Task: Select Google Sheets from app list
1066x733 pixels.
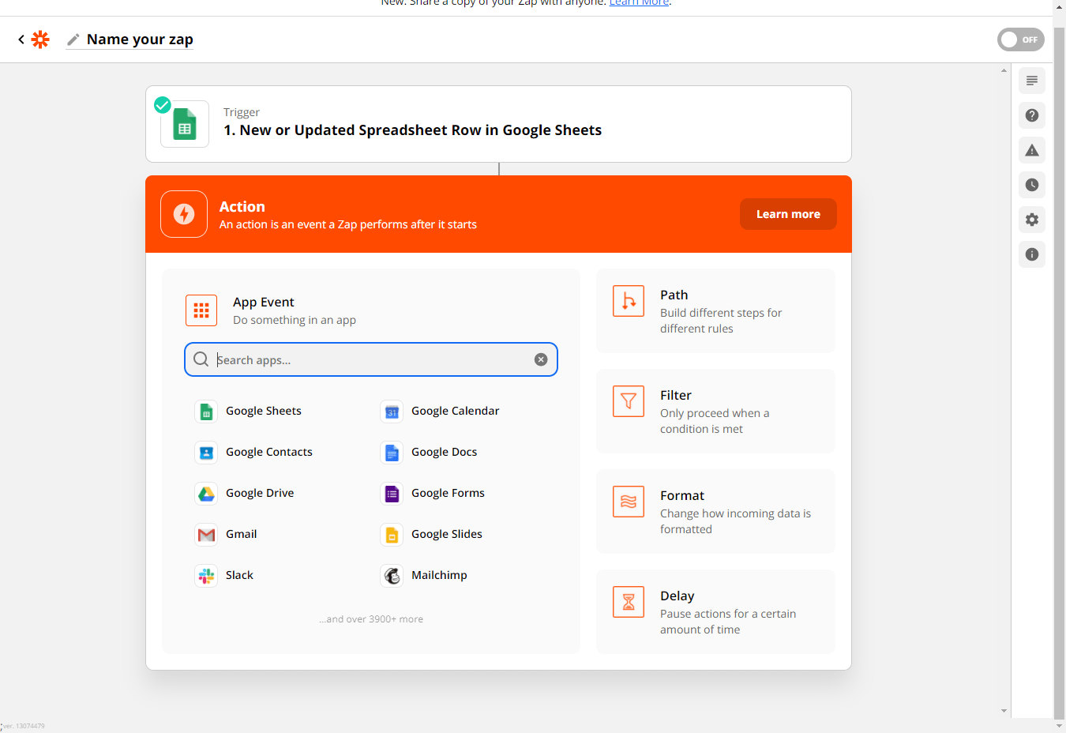Action: (x=264, y=411)
